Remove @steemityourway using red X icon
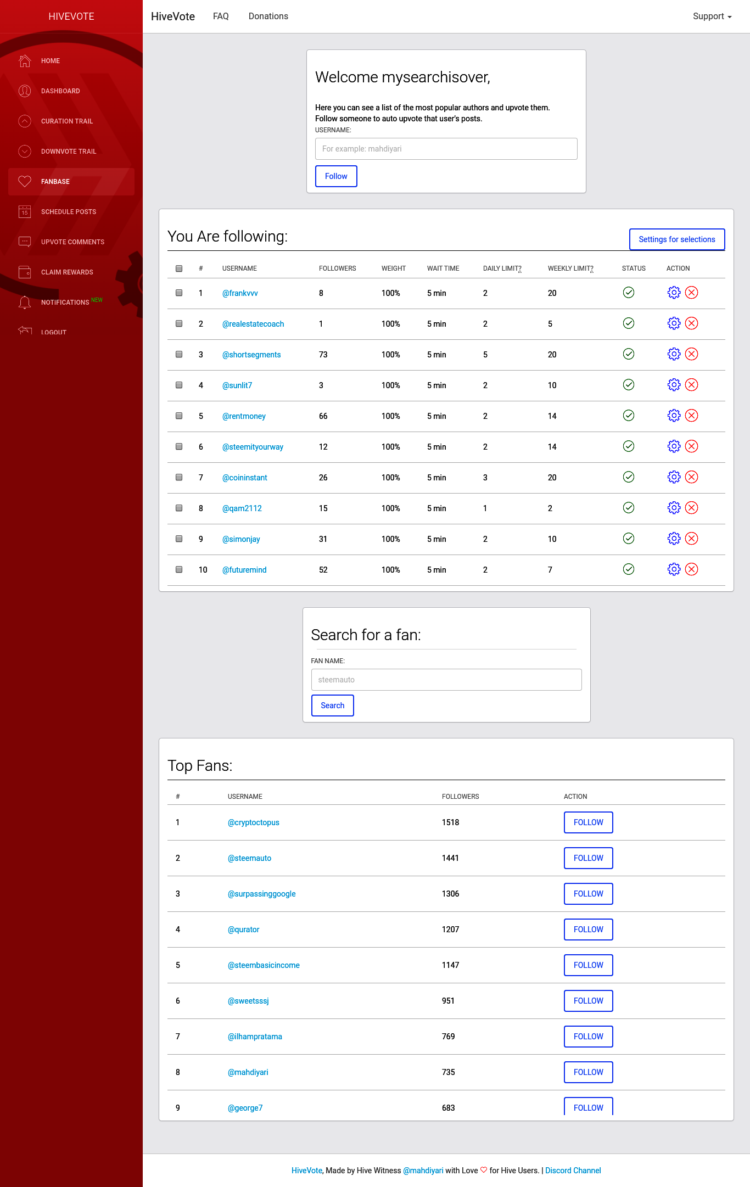Screen dimensions: 750x1187 click(692, 446)
